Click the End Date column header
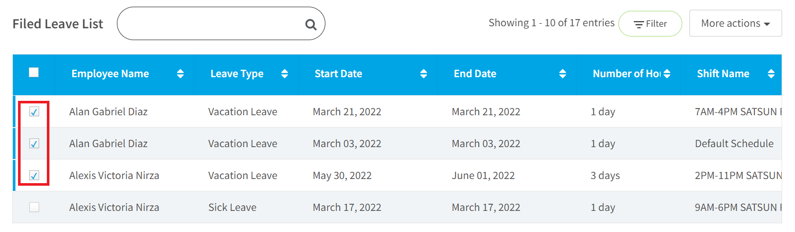 [475, 74]
